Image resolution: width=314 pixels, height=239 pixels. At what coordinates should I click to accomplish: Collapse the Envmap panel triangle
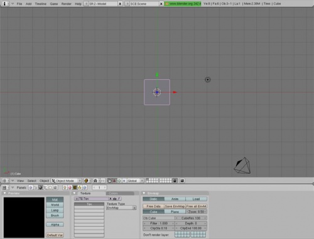144,193
